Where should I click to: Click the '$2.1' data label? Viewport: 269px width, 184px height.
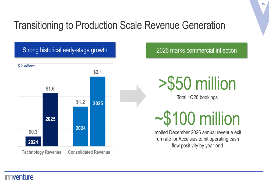[x=97, y=72]
